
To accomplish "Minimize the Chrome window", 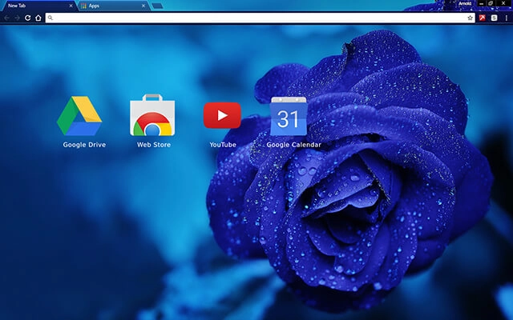I will (x=481, y=3).
